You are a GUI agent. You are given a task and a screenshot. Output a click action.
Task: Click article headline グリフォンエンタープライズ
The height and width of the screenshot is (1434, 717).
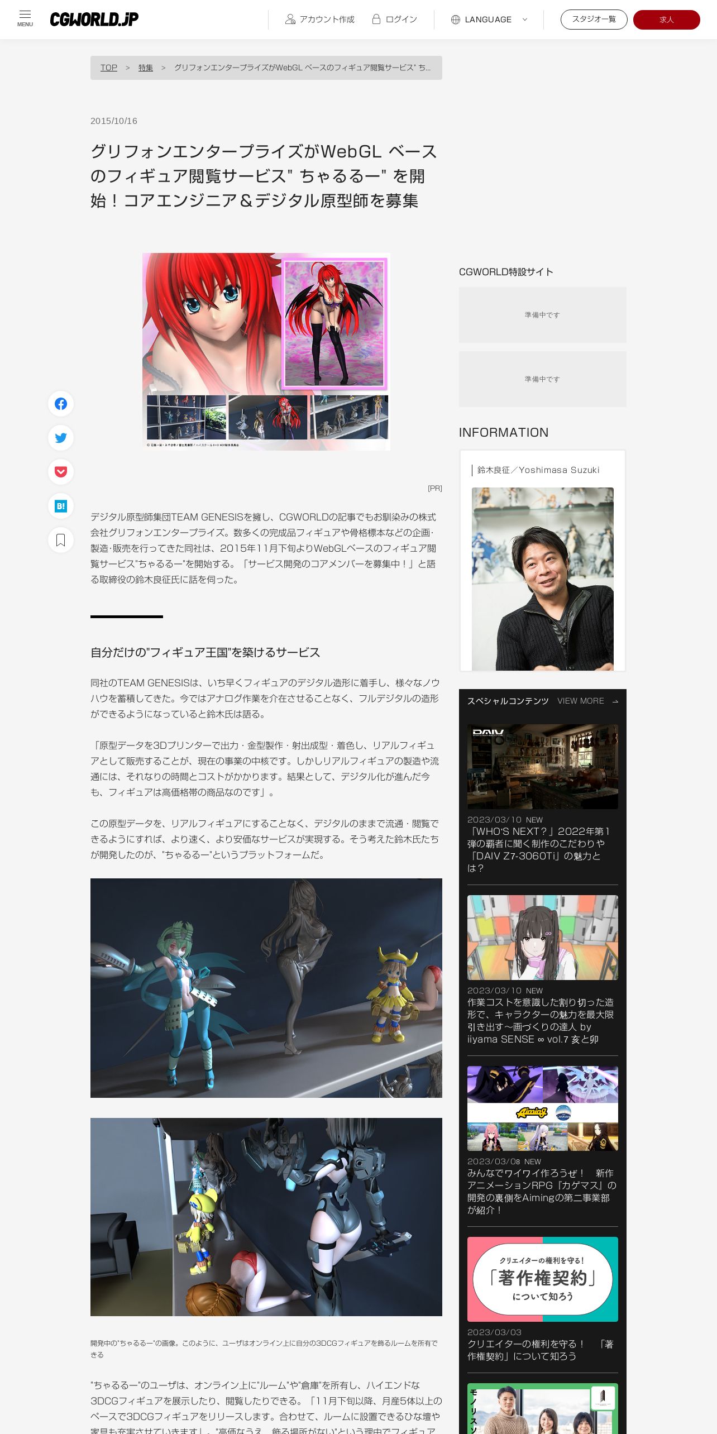[x=264, y=176]
